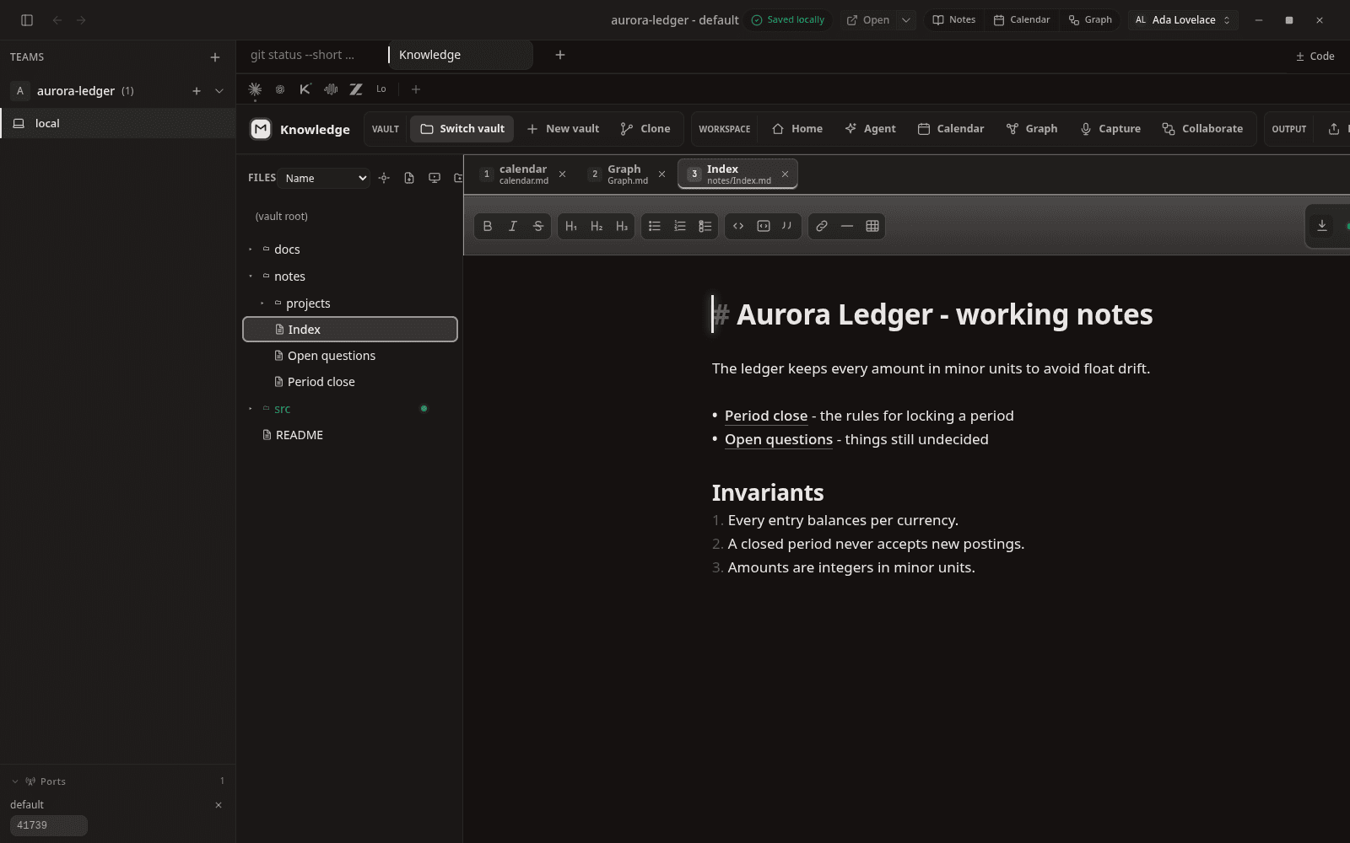Click the Knowledge M logo icon

click(261, 129)
